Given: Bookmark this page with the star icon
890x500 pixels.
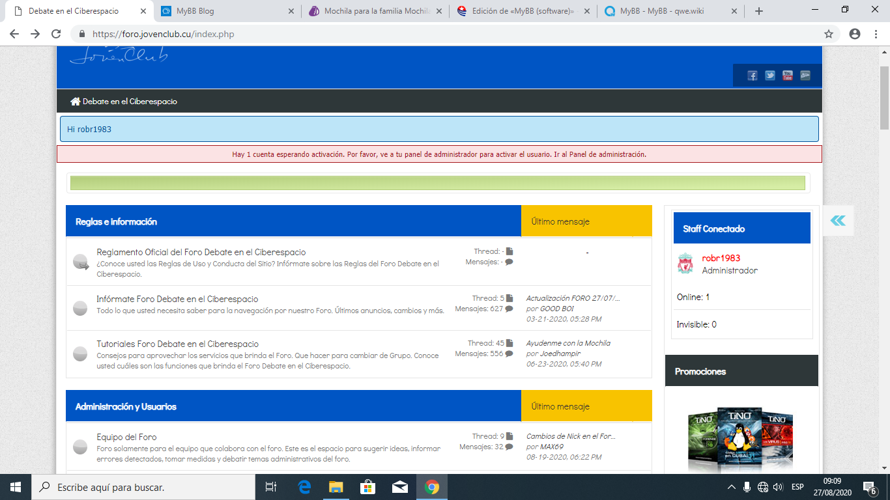Looking at the screenshot, I should point(829,34).
